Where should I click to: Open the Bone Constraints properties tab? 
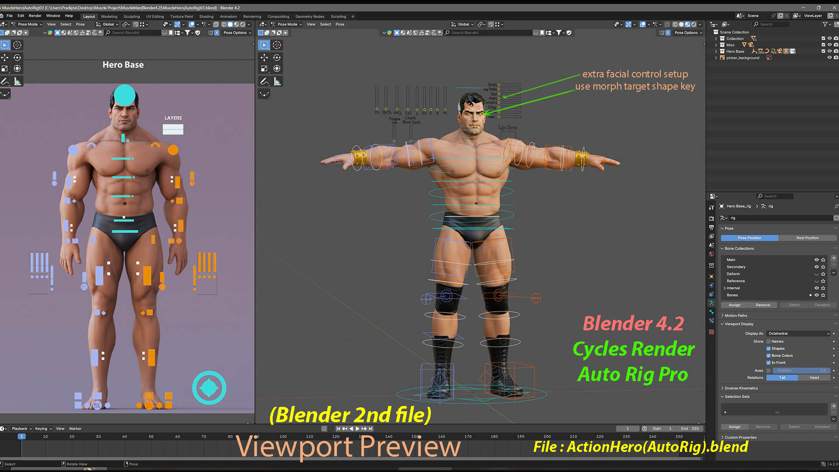click(711, 321)
